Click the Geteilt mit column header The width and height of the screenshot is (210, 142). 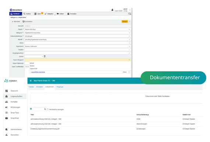click(186, 115)
